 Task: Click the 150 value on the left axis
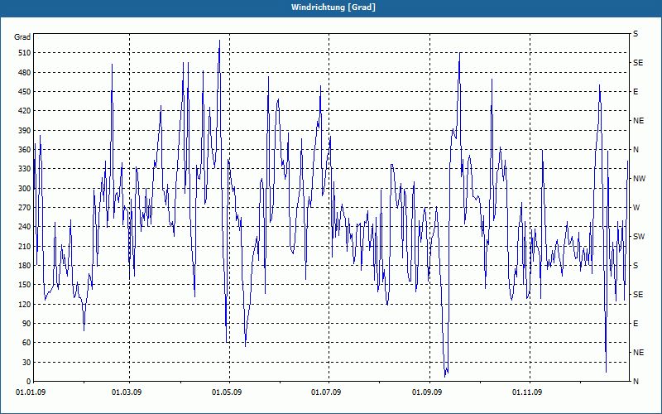[25, 285]
